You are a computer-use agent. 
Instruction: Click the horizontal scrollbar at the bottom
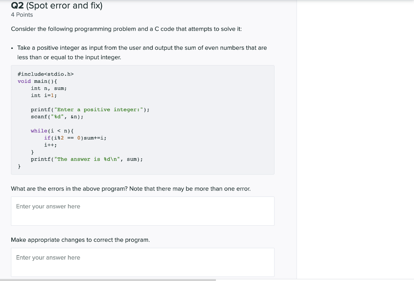click(108, 280)
